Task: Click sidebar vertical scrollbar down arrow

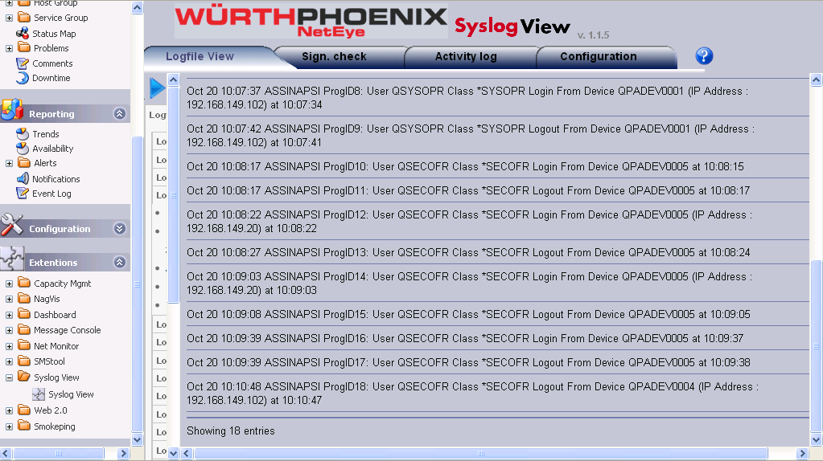Action: tap(137, 439)
